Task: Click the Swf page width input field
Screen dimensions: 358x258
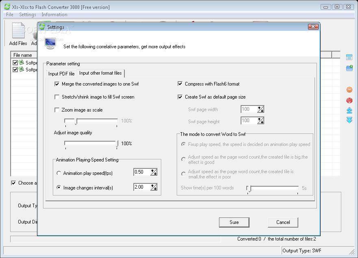Action: tap(249, 109)
